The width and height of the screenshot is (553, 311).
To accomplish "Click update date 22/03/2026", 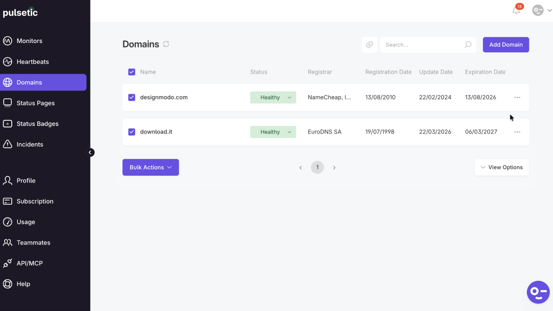I will click(x=435, y=132).
